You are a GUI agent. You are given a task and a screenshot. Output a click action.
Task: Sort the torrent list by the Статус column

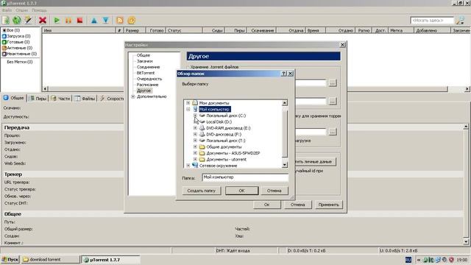[185, 30]
